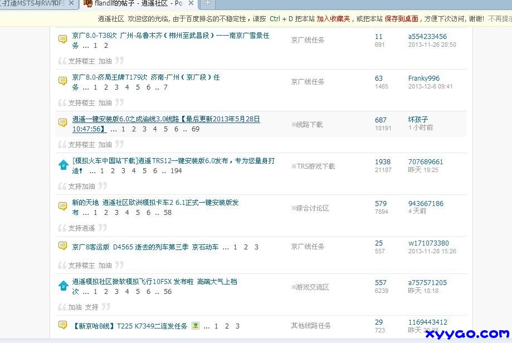Open a new browser tab with plus button
This screenshot has width=512, height=343.
click(x=207, y=3)
